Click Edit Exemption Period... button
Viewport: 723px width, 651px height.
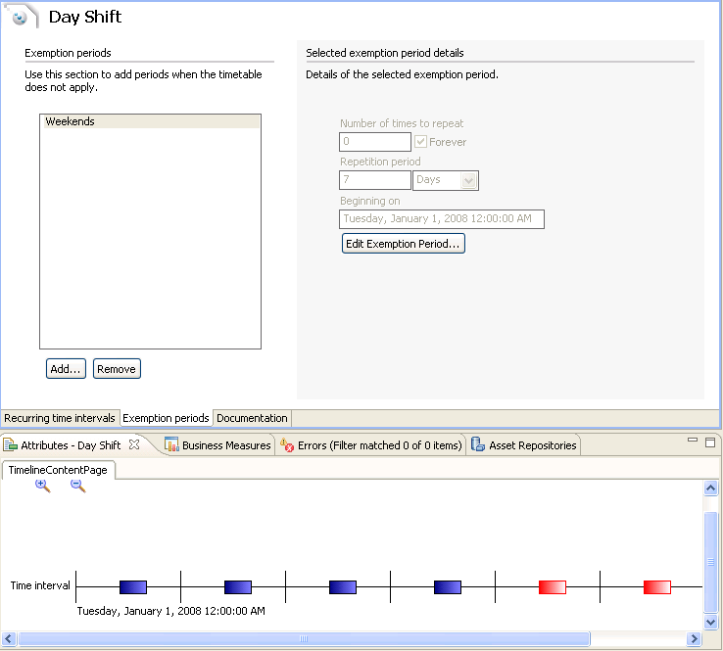[404, 243]
